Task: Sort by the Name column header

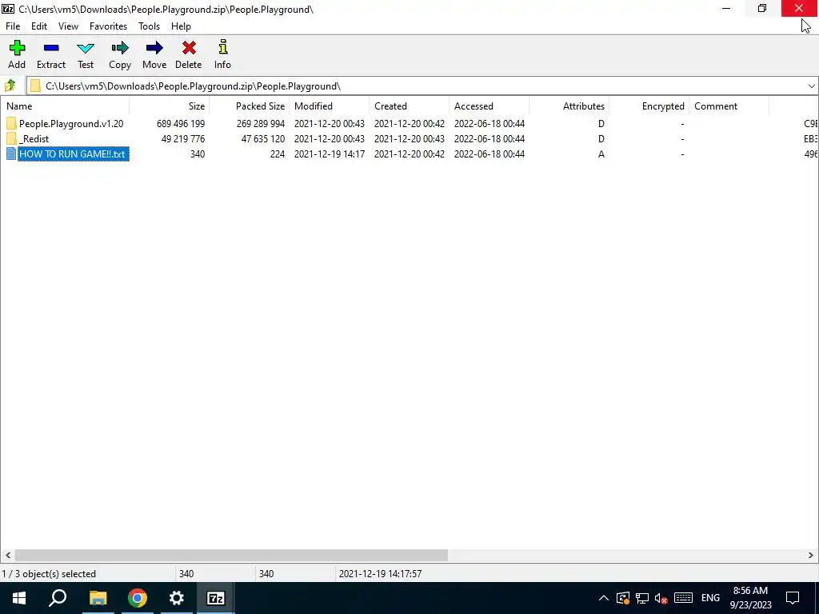Action: tap(65, 106)
